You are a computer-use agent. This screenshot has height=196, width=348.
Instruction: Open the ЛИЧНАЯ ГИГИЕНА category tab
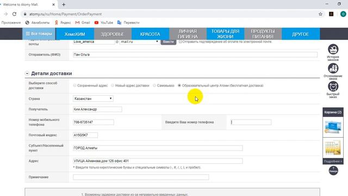point(188,34)
